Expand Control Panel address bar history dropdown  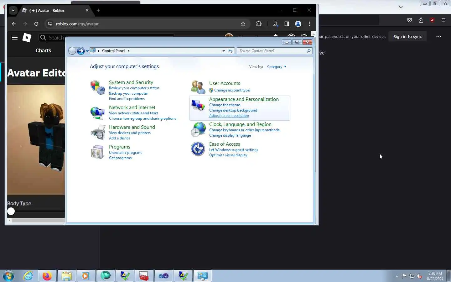point(224,51)
